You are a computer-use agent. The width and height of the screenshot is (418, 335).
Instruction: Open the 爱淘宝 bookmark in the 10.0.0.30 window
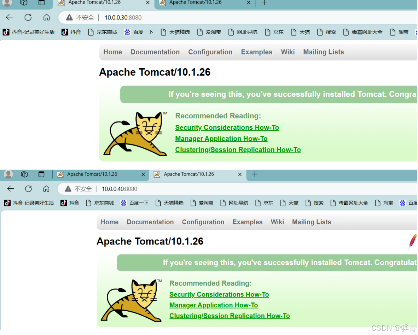209,32
